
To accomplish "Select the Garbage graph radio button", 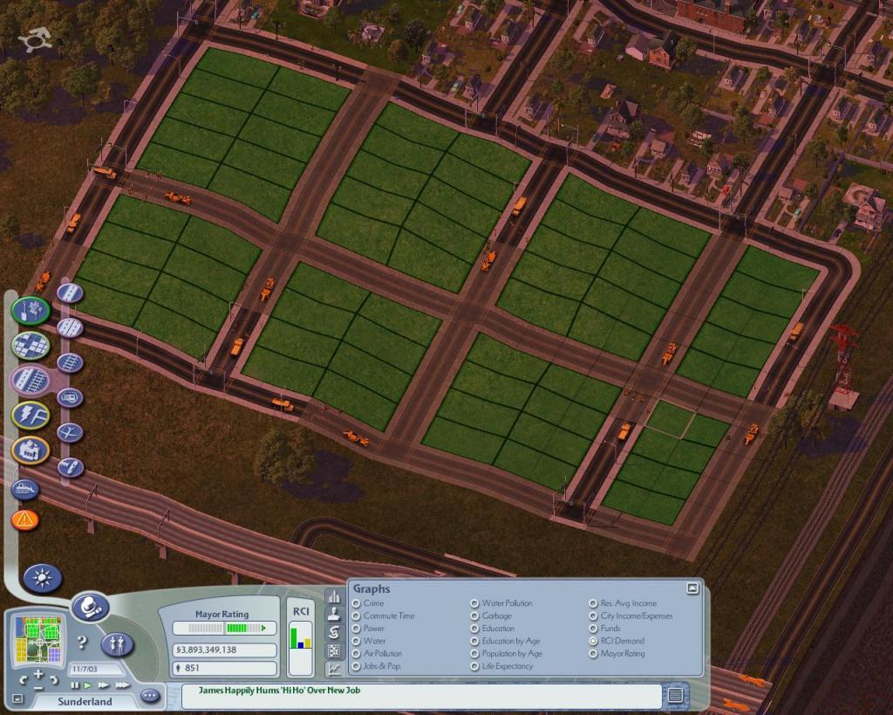I will coord(474,615).
